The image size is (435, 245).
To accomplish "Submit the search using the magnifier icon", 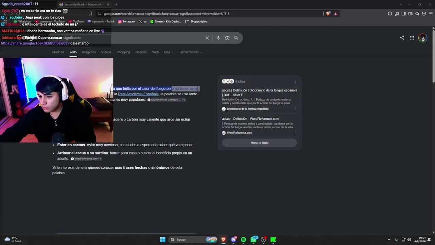I will [236, 38].
